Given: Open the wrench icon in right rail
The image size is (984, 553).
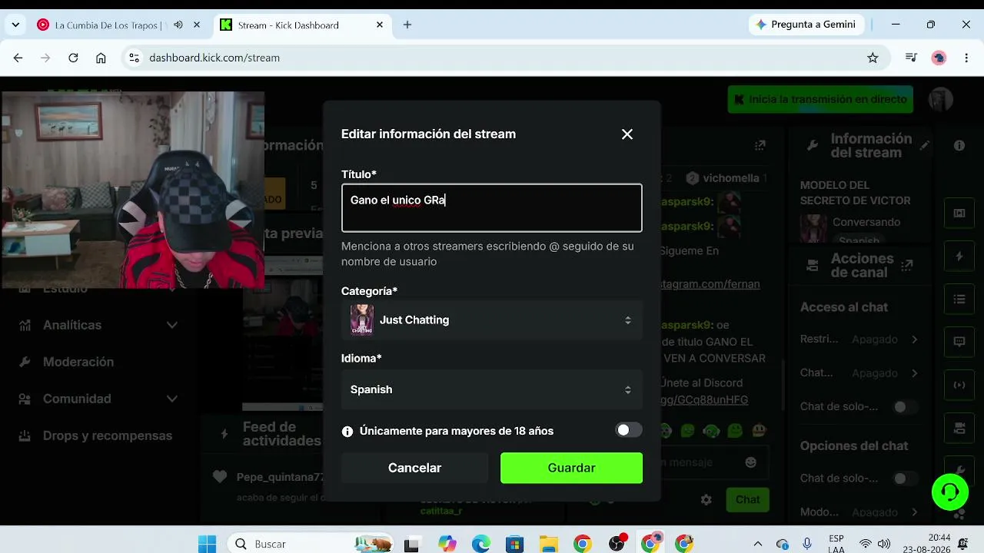Looking at the screenshot, I should pyautogui.click(x=961, y=470).
